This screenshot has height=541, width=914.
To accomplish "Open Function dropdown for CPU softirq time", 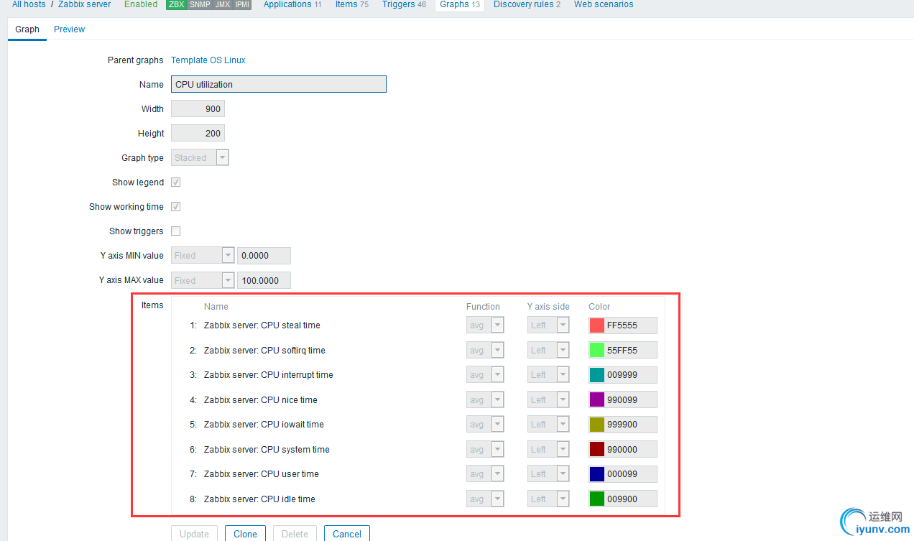I will (x=485, y=351).
